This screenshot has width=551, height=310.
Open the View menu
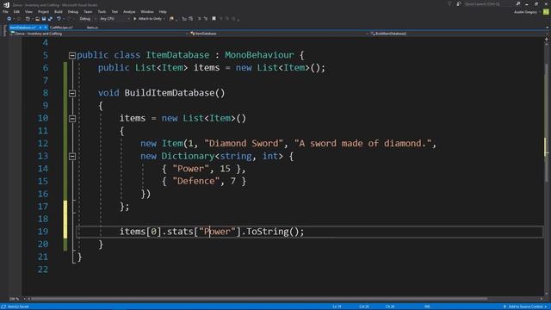tap(28, 11)
